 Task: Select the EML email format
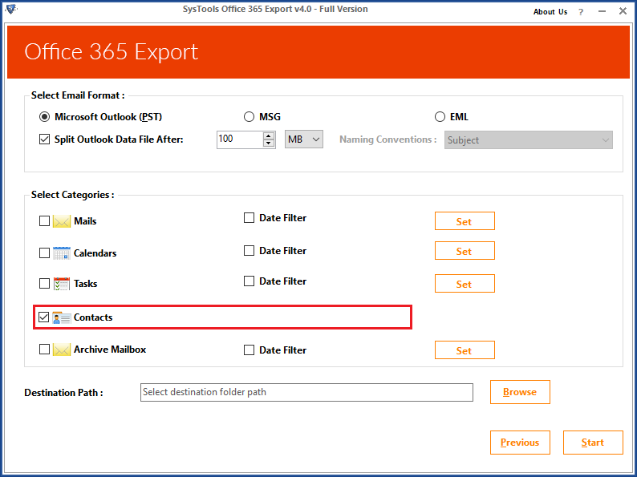pyautogui.click(x=440, y=117)
